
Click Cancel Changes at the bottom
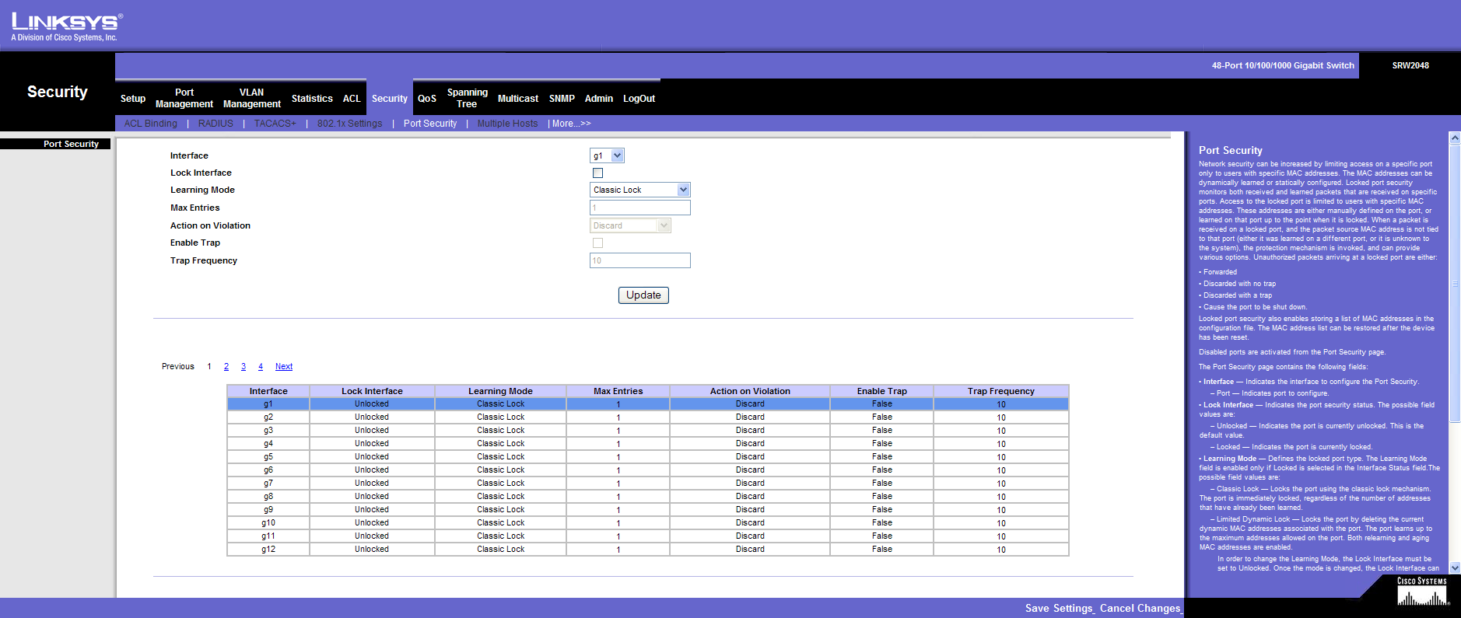pyautogui.click(x=1140, y=608)
